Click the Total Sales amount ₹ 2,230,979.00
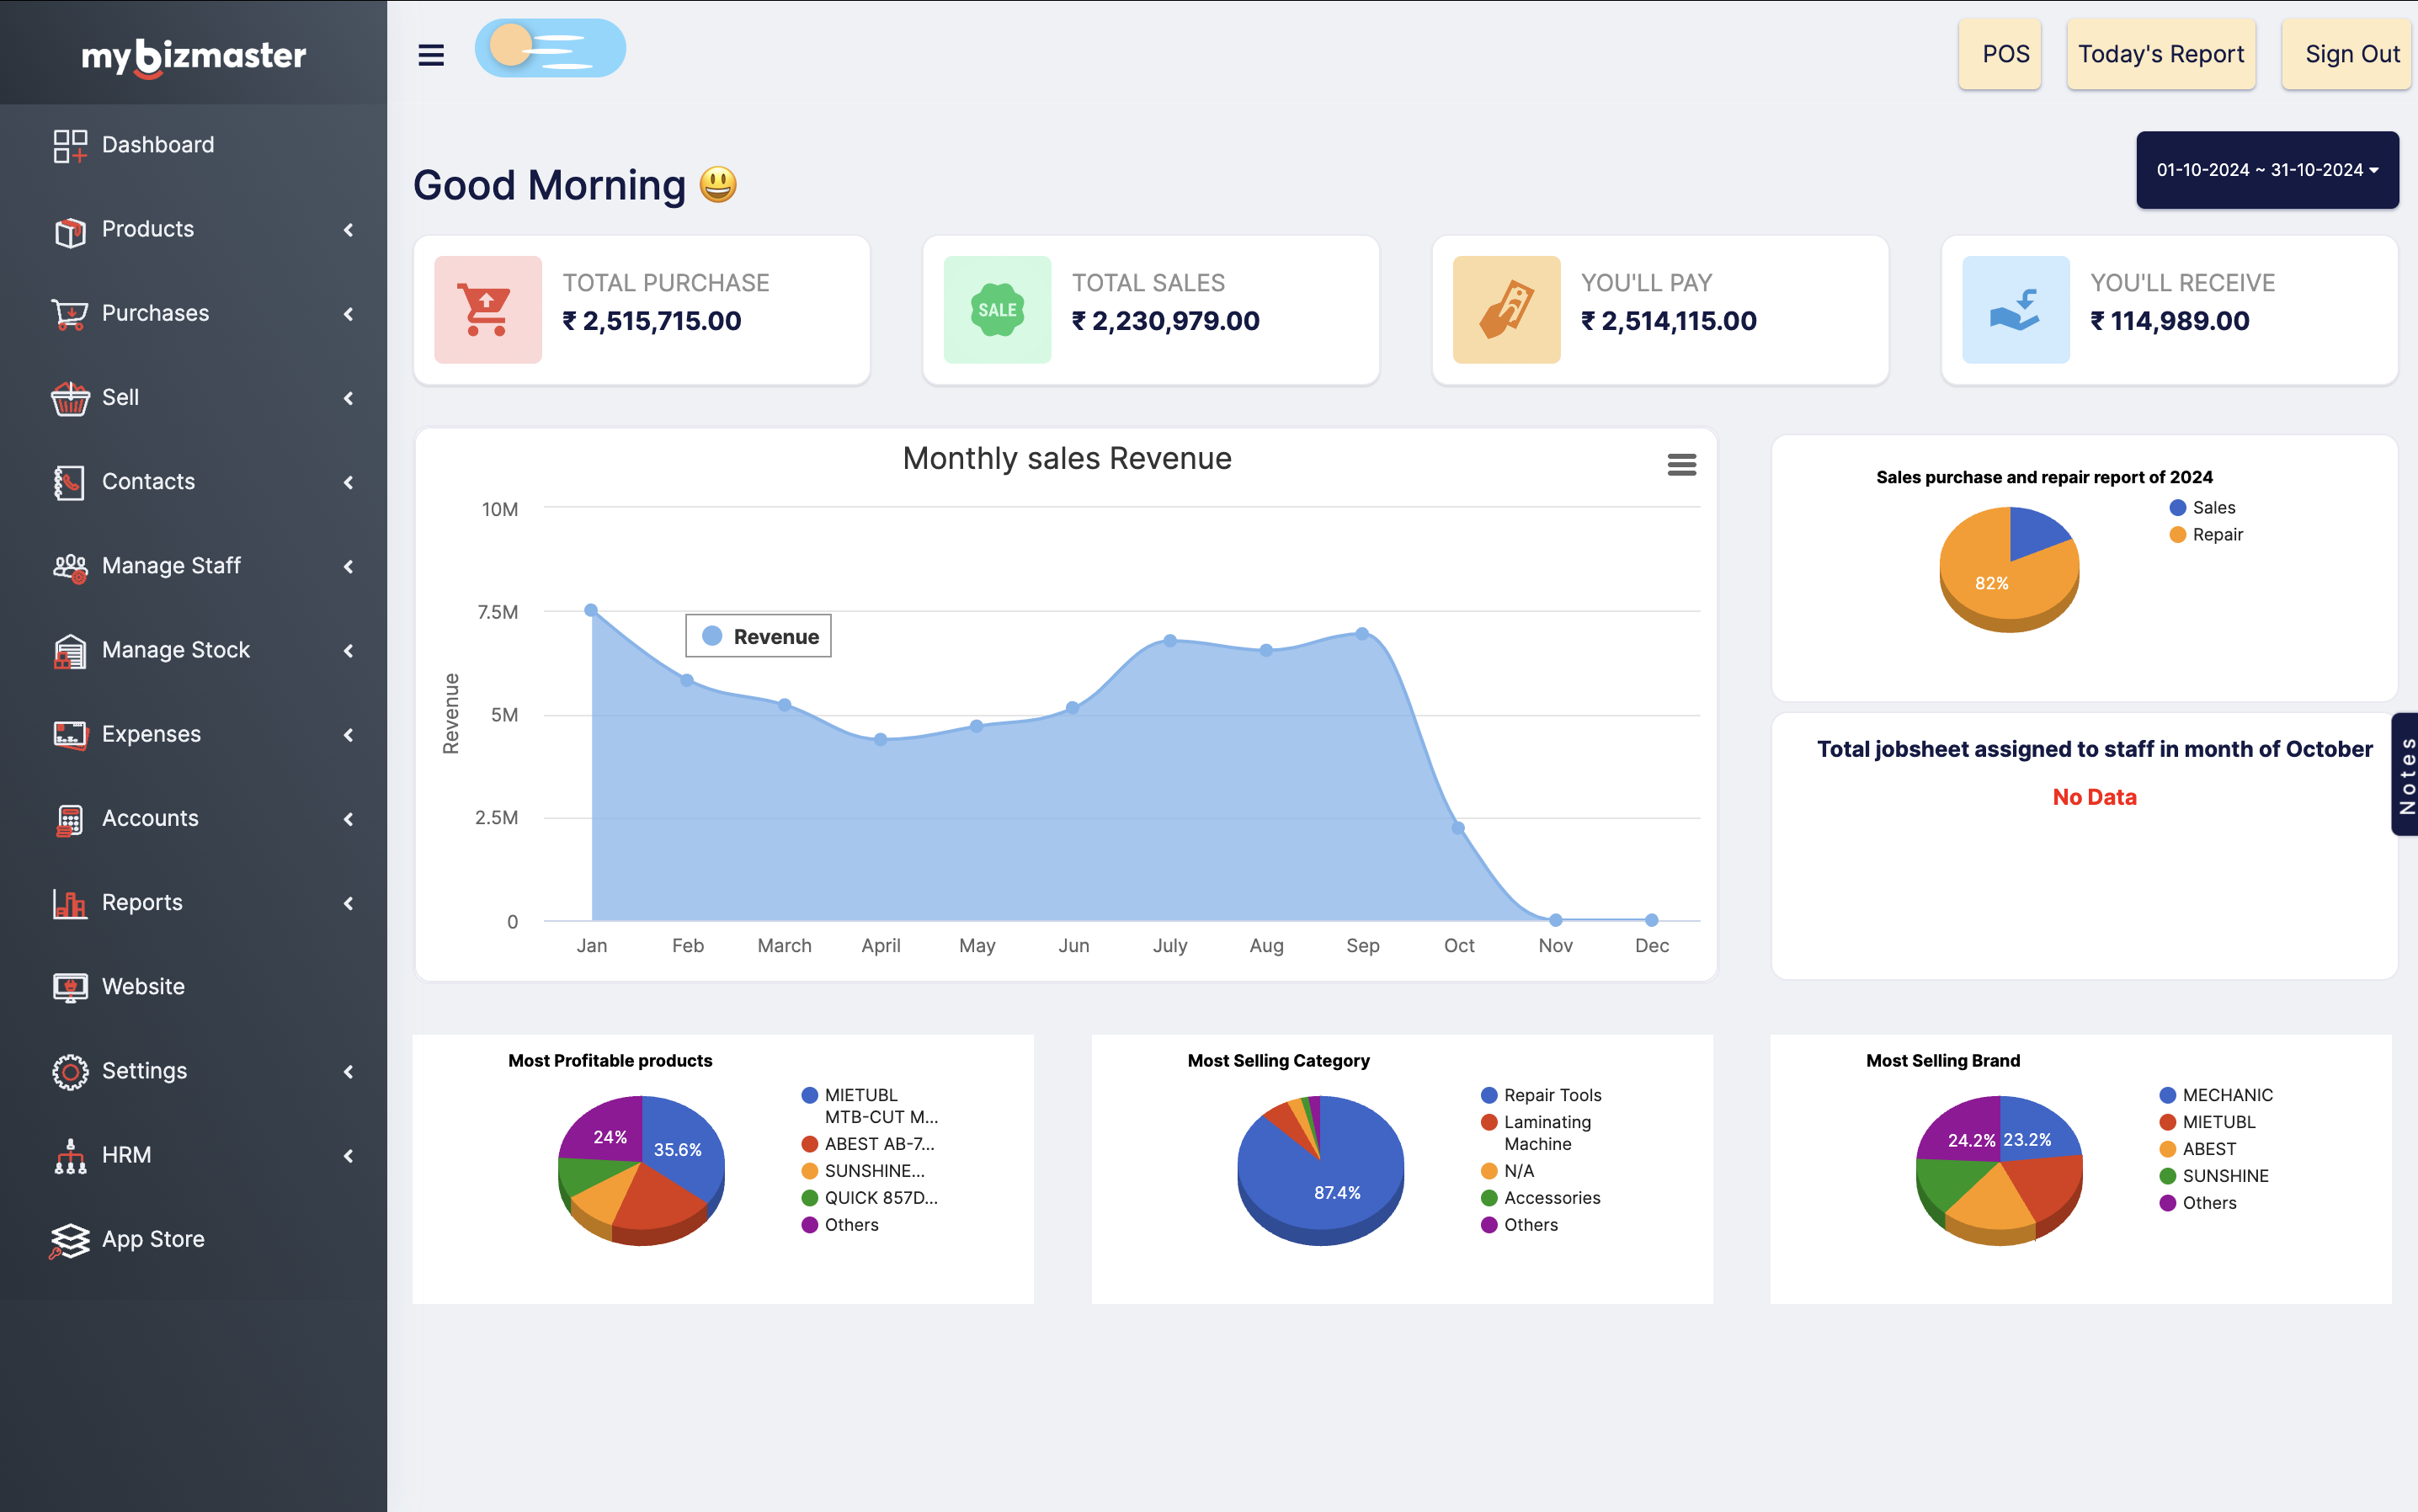 coord(1165,322)
